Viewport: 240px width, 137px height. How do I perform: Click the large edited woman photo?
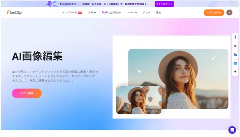[x=178, y=79]
